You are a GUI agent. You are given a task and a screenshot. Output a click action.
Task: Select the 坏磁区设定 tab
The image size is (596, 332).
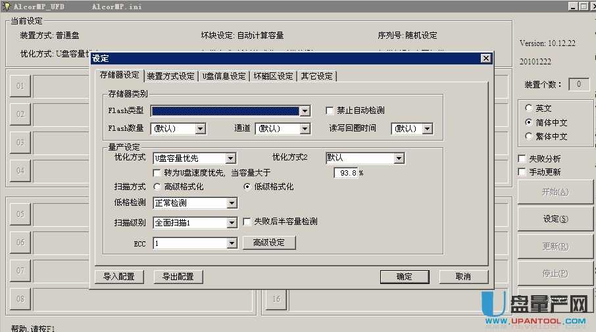[274, 76]
